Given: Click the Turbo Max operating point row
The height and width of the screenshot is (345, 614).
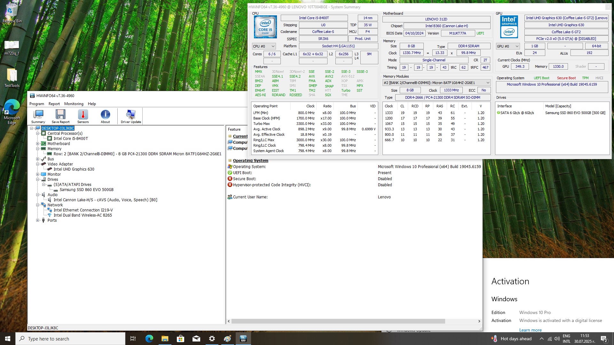Looking at the screenshot, I should click(x=315, y=124).
